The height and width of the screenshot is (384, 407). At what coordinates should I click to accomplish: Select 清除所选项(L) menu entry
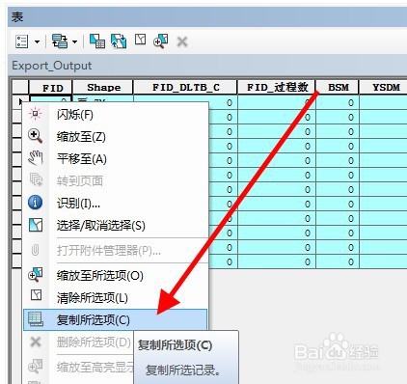click(116, 298)
